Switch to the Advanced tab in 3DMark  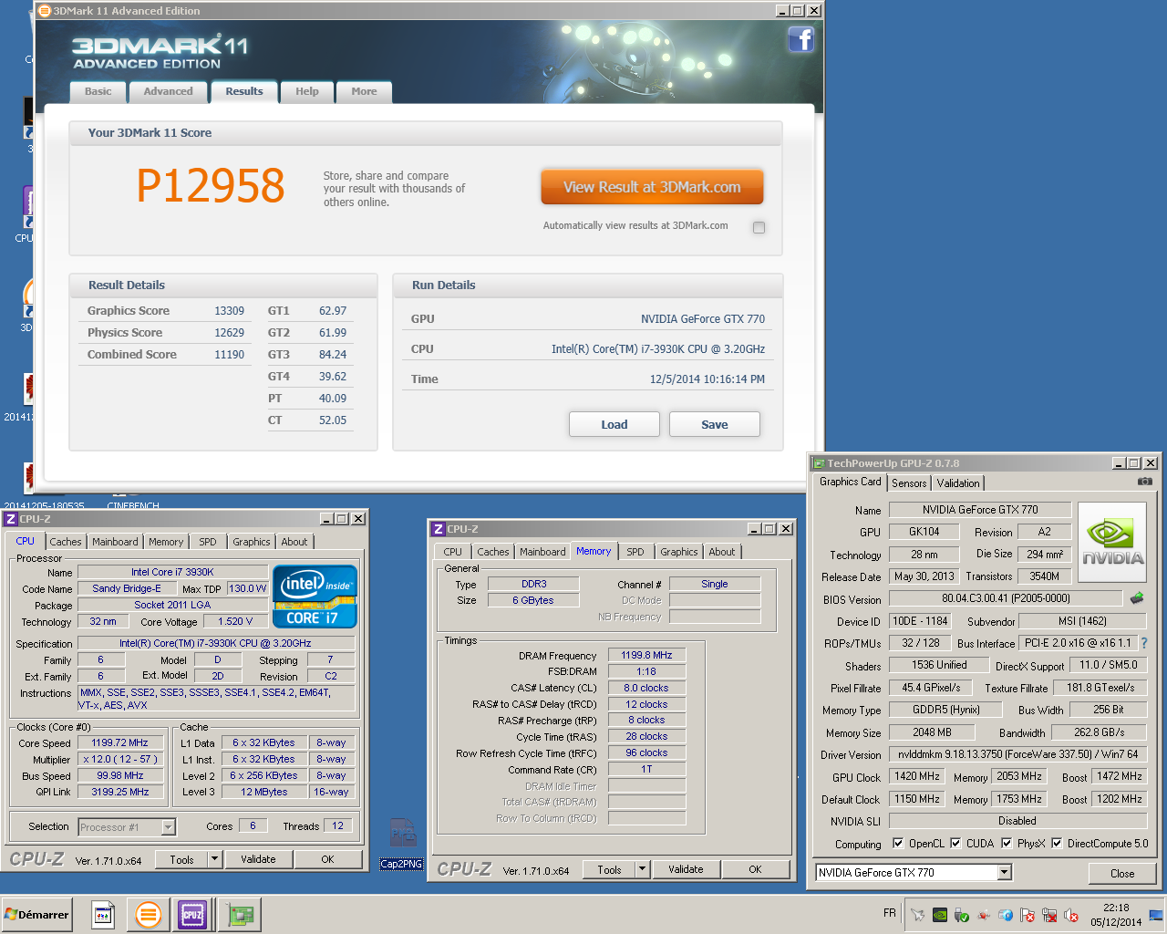168,91
